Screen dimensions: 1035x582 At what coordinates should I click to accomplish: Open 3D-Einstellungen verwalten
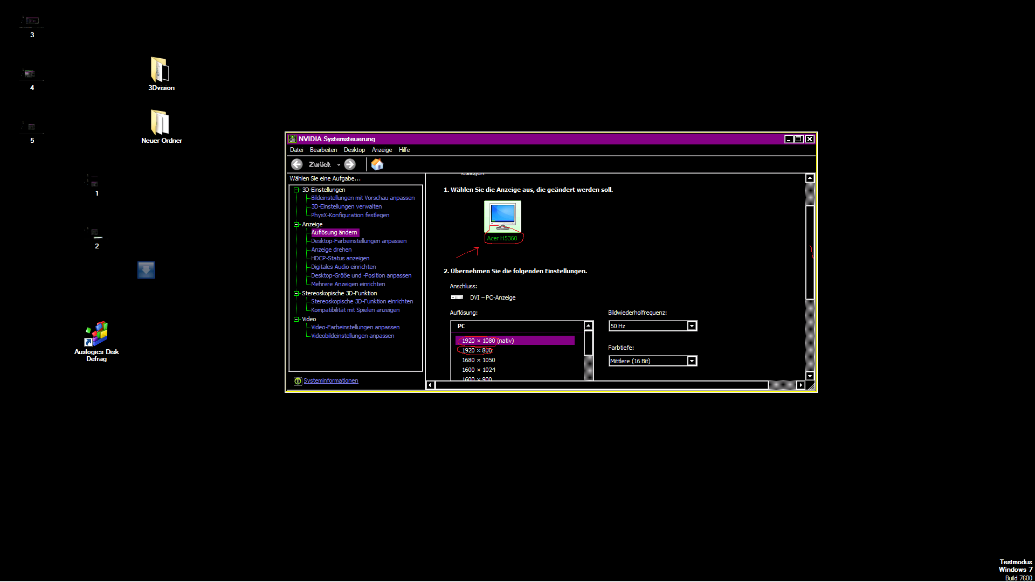[x=346, y=207]
